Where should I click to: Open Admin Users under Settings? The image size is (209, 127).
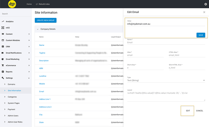pos(13,116)
